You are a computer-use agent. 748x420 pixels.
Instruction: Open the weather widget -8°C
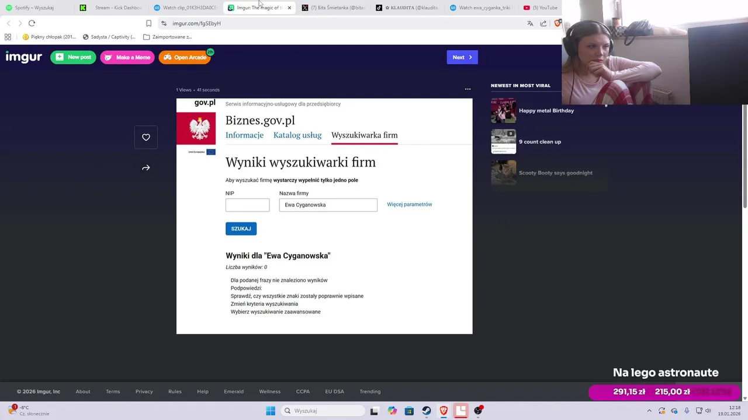point(29,411)
